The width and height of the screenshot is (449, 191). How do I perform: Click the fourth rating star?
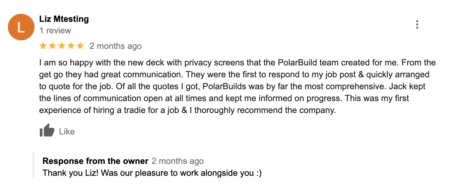tap(71, 46)
